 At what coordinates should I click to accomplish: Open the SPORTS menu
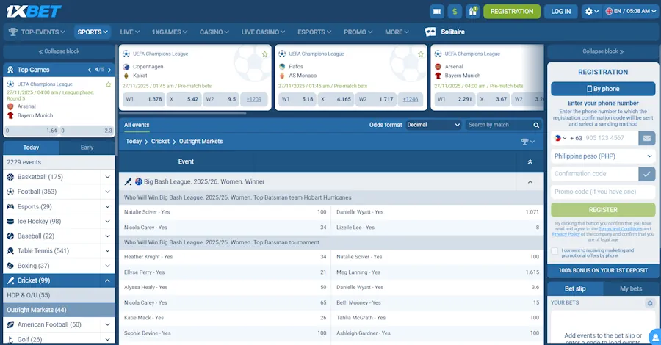click(x=93, y=32)
